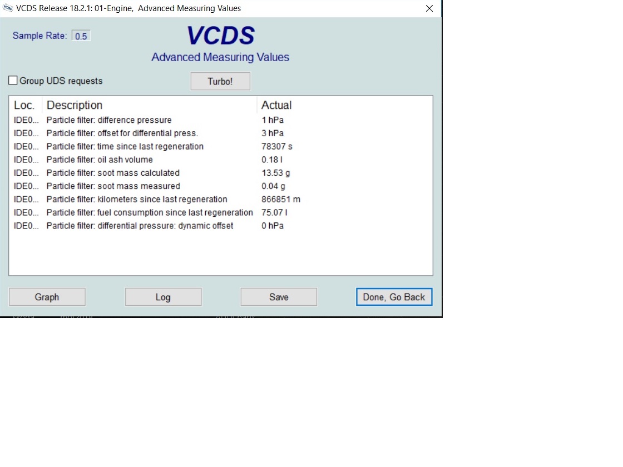Image resolution: width=623 pixels, height=467 pixels.
Task: Click the value 0.18 l
Action: click(272, 160)
